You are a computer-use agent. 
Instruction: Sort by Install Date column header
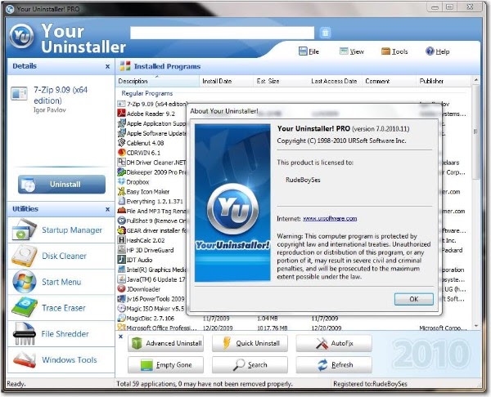(226, 81)
